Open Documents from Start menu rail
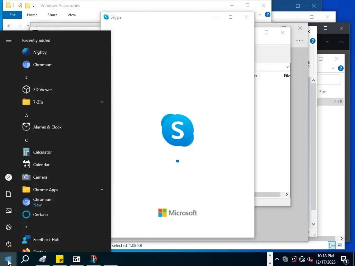Screen dimensions: 355x266 (x=9, y=194)
